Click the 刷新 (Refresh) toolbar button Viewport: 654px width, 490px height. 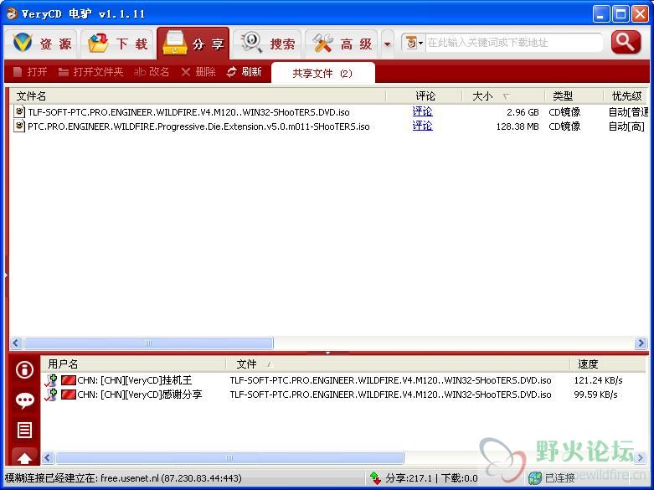click(x=244, y=72)
